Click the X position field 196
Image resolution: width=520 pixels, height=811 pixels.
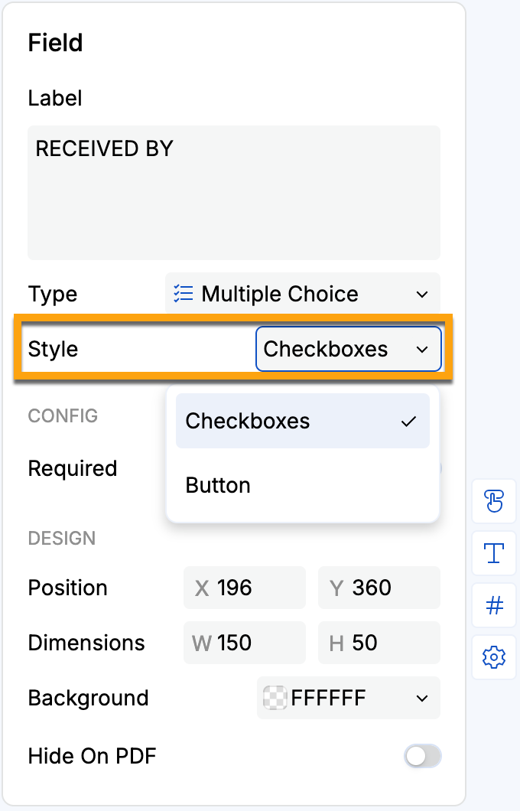pyautogui.click(x=245, y=588)
